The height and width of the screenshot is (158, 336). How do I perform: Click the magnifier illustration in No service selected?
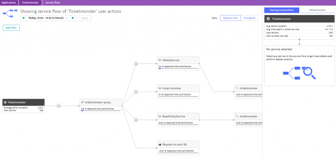click(308, 73)
